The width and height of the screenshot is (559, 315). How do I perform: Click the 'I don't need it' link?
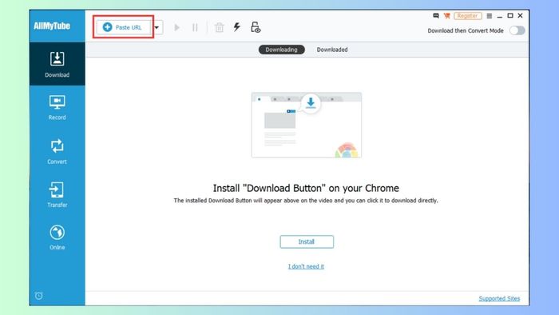[x=306, y=266]
